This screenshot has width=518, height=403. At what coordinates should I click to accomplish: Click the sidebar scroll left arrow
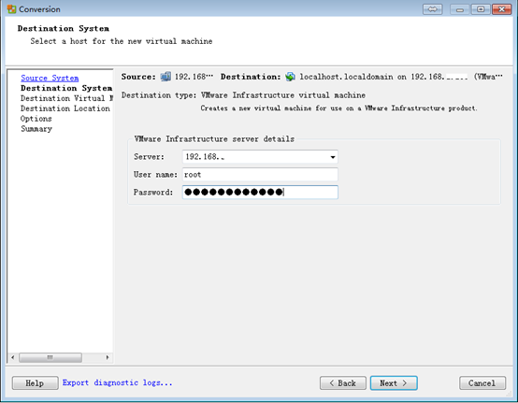coord(13,357)
